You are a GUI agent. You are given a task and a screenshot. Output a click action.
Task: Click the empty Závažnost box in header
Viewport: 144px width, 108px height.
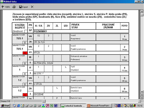(x=26, y=31)
